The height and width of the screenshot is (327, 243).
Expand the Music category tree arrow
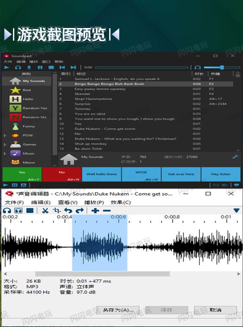5,153
